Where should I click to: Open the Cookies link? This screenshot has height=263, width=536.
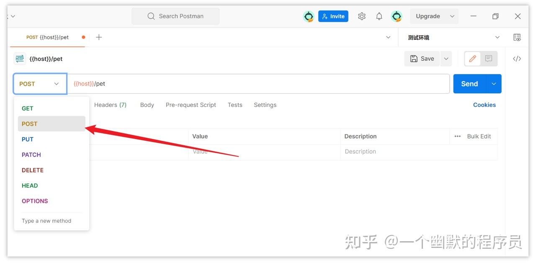click(x=484, y=105)
